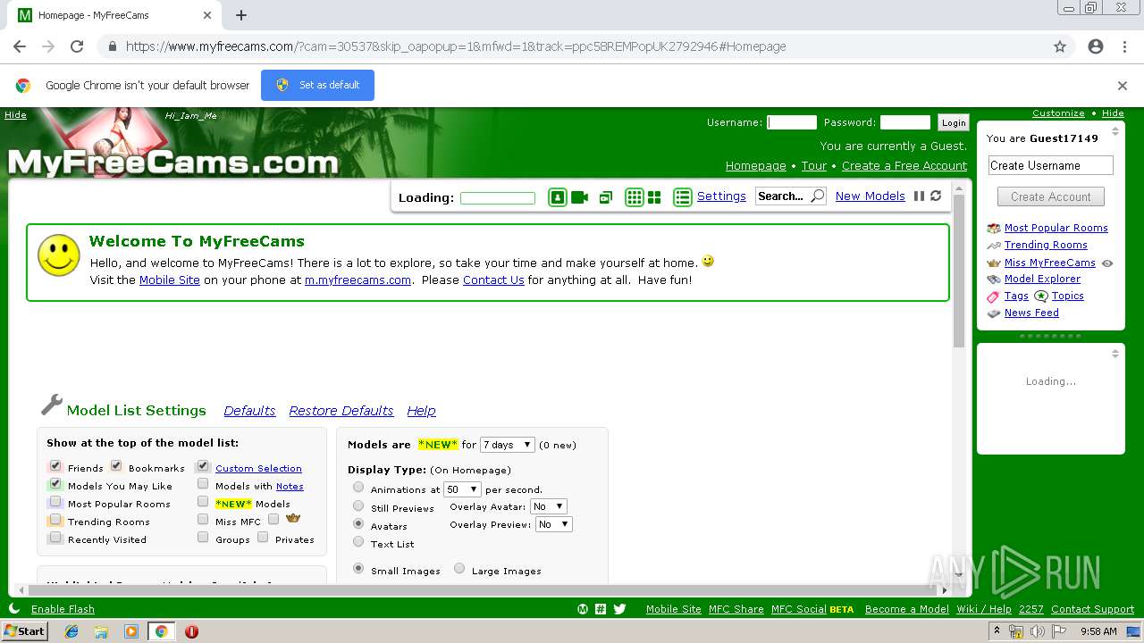This screenshot has width=1144, height=643.
Task: Toggle the Friends checkbox
Action: (x=55, y=466)
